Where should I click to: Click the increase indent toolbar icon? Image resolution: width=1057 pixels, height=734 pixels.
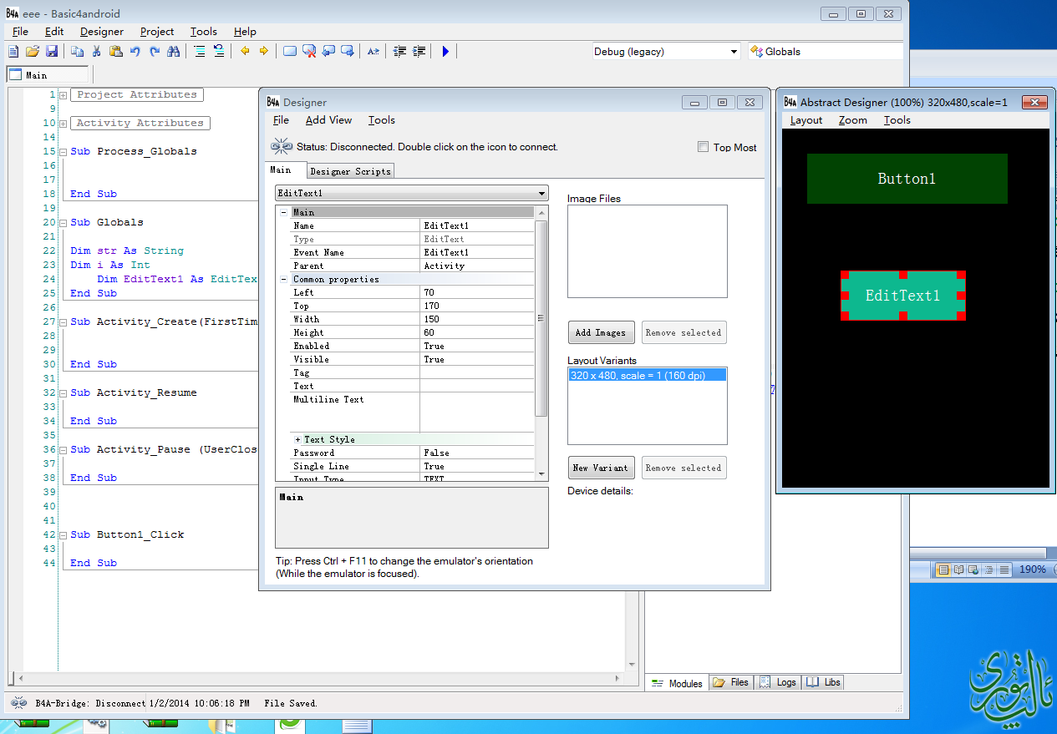click(x=419, y=52)
